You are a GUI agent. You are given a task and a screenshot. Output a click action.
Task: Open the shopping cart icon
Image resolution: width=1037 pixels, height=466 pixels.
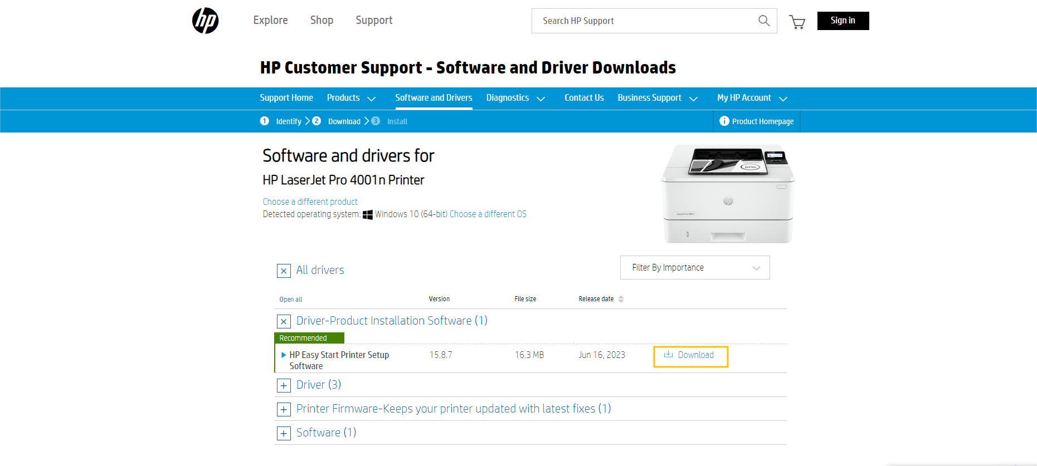point(797,22)
